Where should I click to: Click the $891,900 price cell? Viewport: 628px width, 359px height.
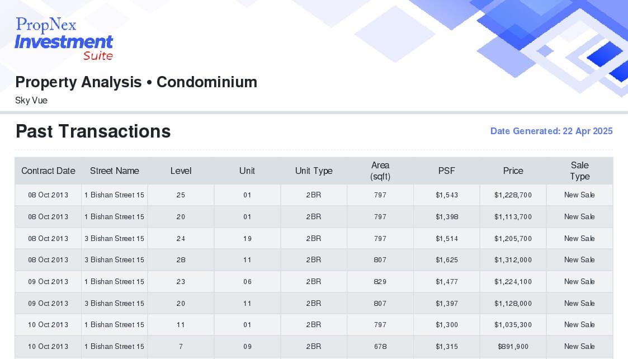(513, 347)
